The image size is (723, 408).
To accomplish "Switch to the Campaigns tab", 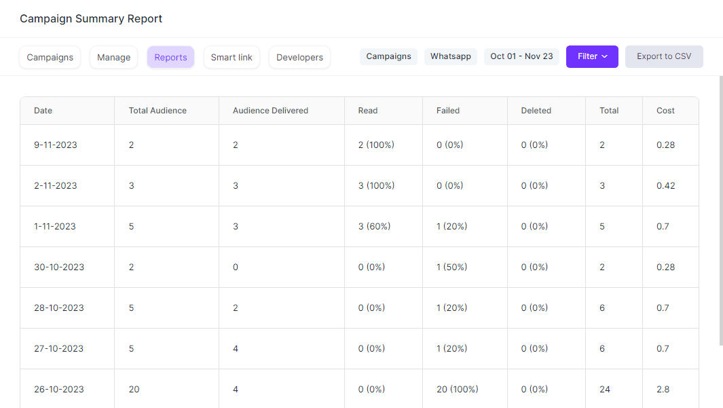I will 50,57.
